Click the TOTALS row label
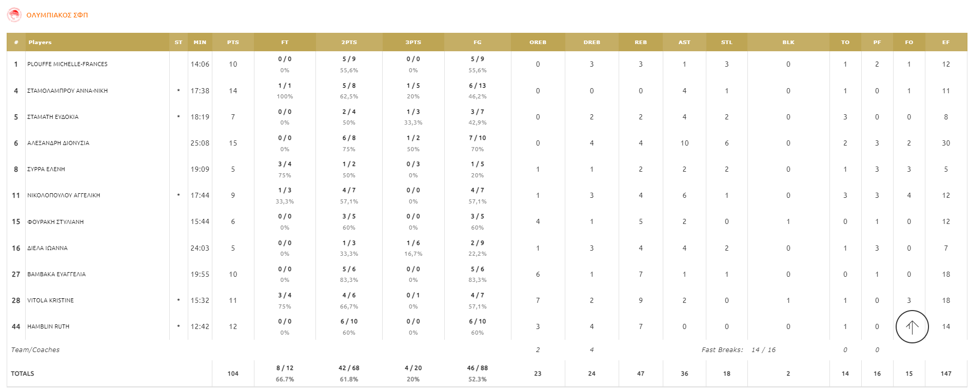This screenshot has width=969, height=390. coord(23,374)
